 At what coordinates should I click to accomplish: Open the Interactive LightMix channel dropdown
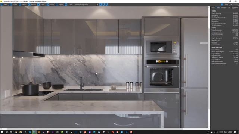86,4
